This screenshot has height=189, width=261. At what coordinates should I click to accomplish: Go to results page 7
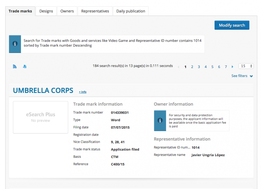[226, 67]
